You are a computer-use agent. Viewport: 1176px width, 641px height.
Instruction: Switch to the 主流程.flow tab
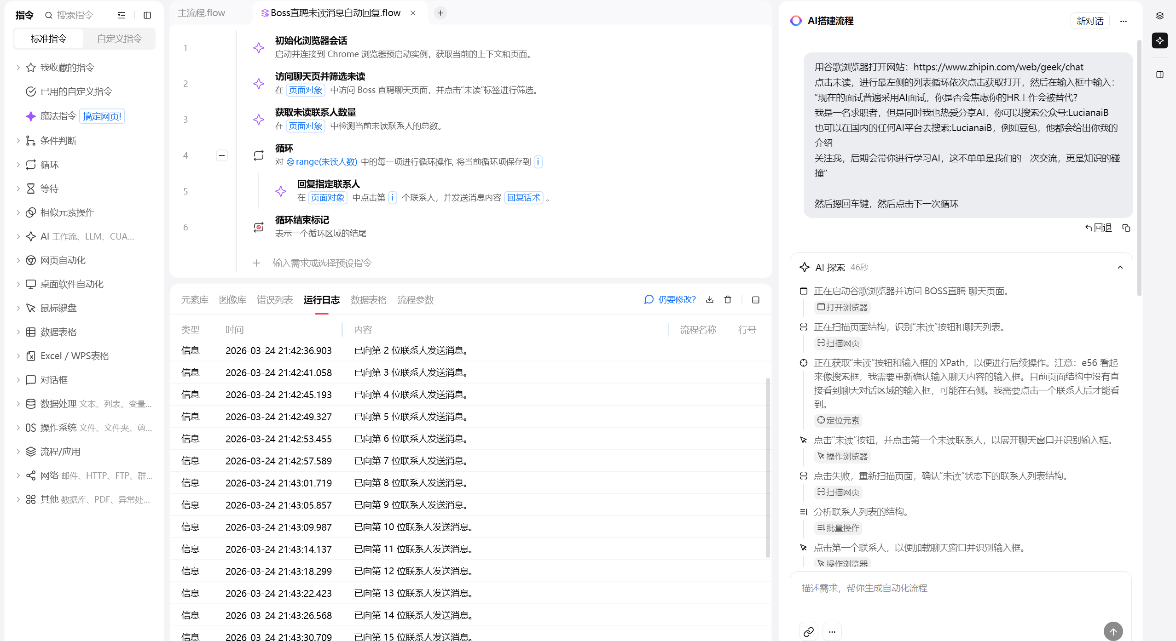click(202, 13)
